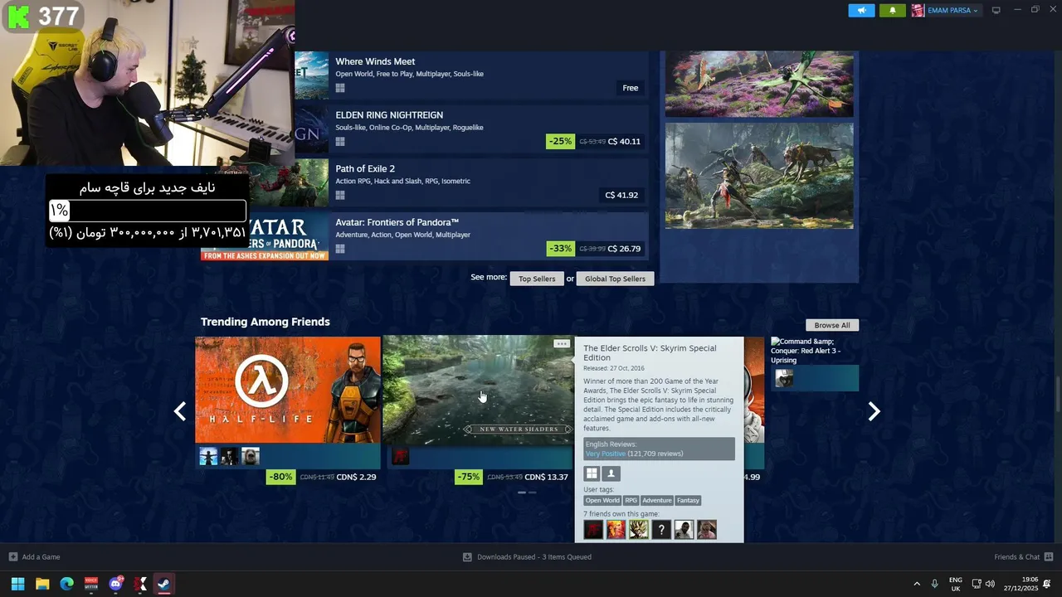
Task: Click the C$ 41.92 price of Path of Exile 2
Action: click(x=622, y=195)
